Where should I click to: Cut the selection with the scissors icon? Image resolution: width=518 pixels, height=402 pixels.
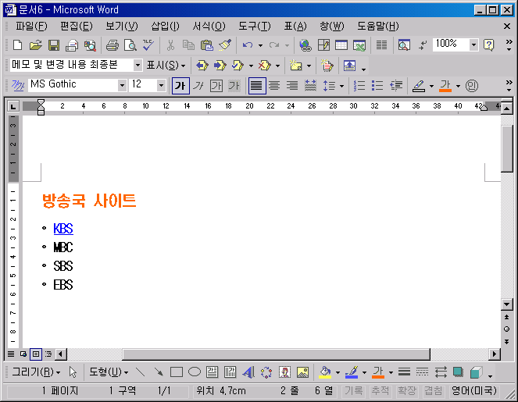tap(170, 45)
